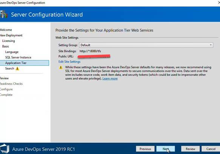This screenshot has height=154, width=220.
Task: Select the Application Tier step
Action: 25,63
